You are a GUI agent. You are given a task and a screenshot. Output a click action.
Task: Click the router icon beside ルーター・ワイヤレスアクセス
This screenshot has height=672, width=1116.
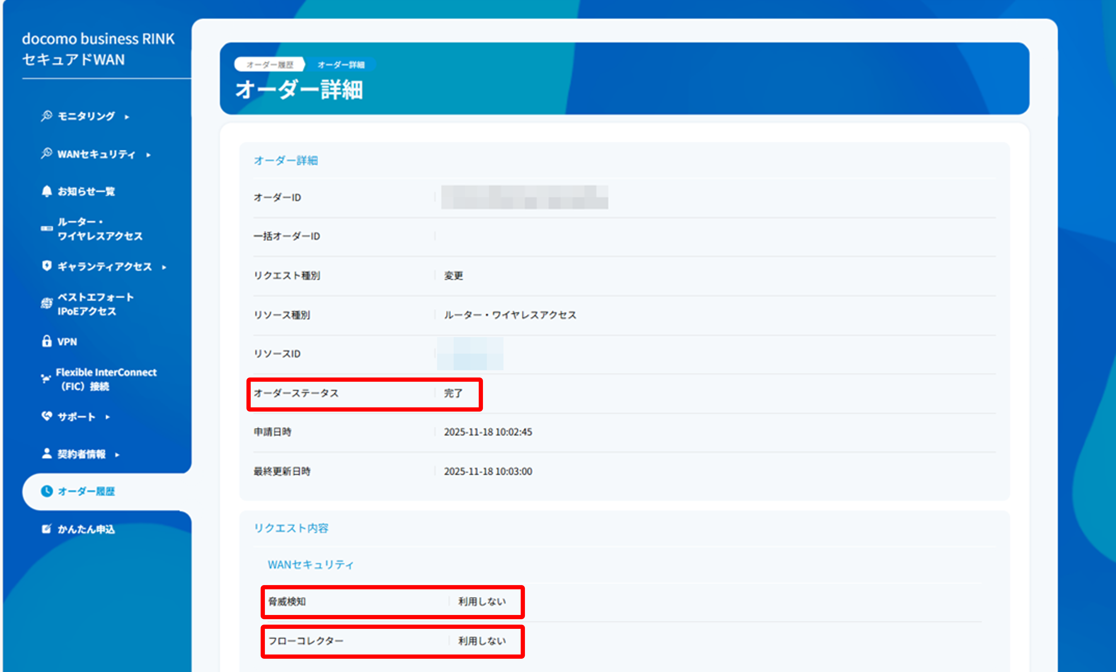[47, 228]
